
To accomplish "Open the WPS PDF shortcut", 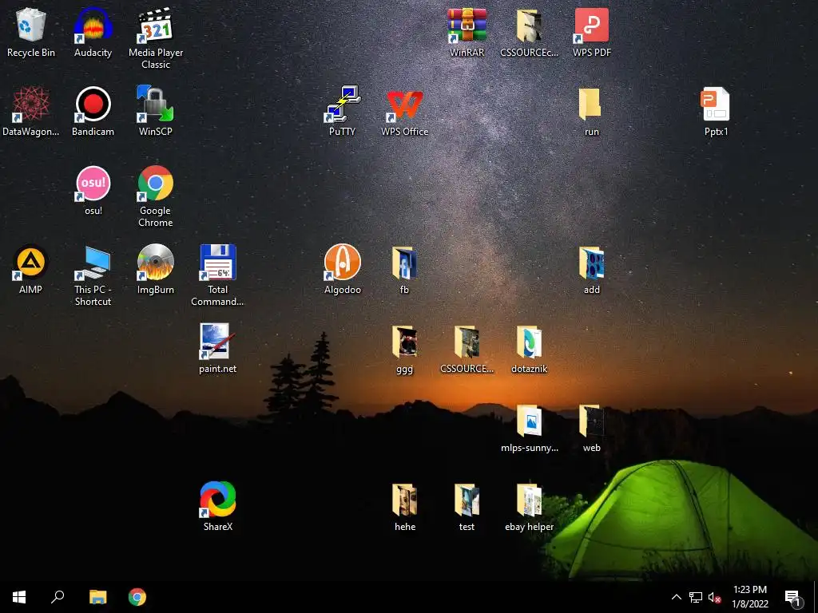I will (x=592, y=32).
